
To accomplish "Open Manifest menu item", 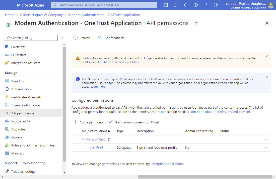I will pyautogui.click(x=17, y=153).
